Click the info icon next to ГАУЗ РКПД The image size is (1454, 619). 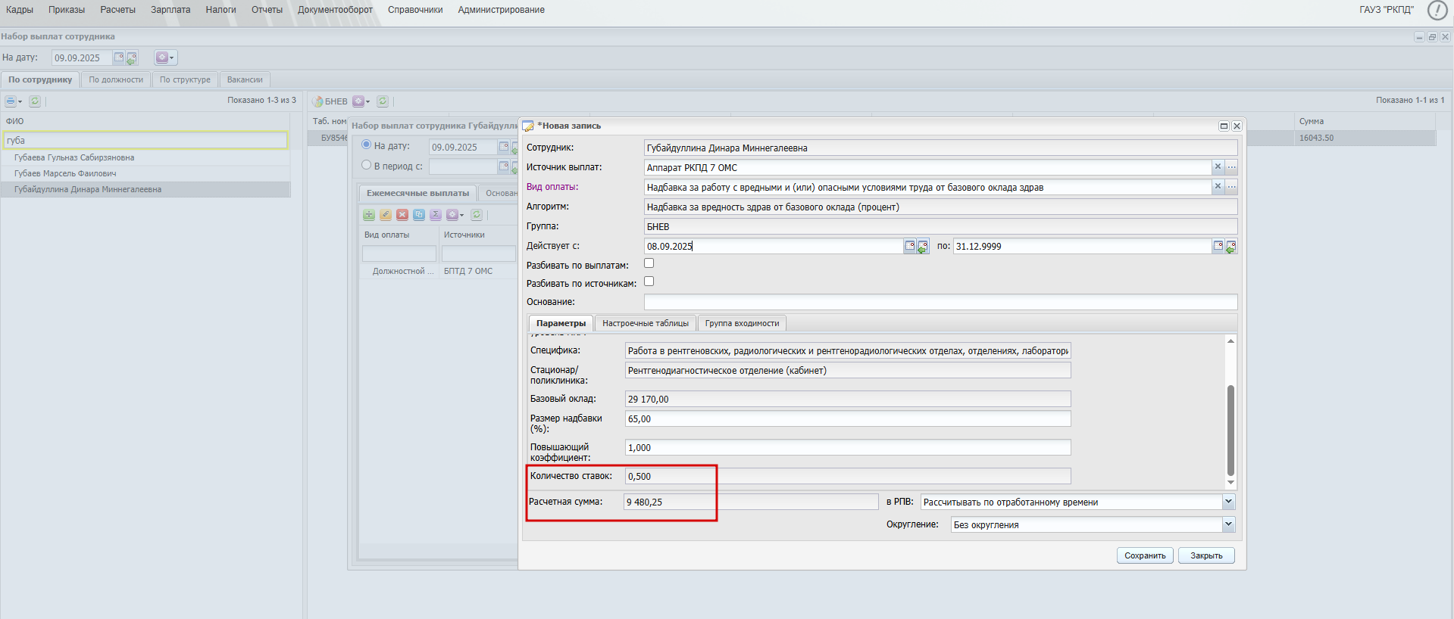(x=1437, y=10)
